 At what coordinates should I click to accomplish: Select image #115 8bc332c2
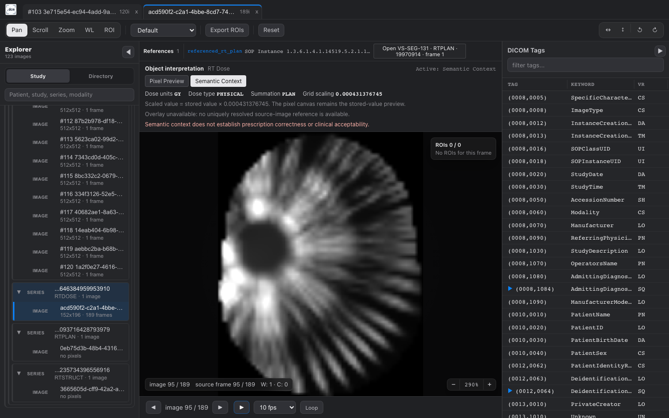[71, 179]
